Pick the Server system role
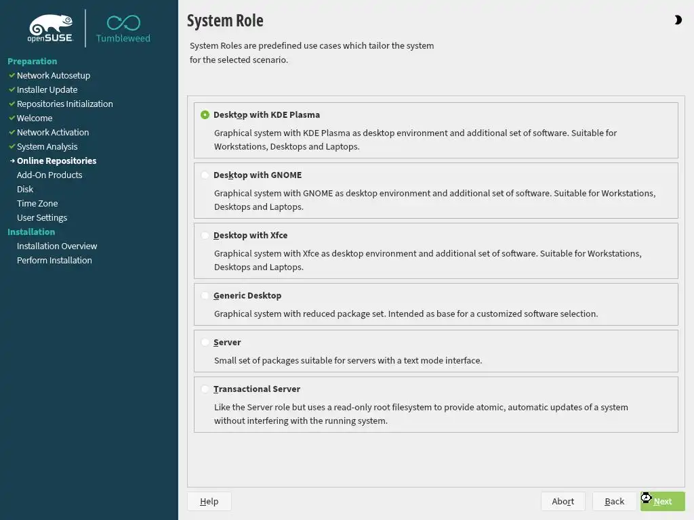694x520 pixels. 205,343
